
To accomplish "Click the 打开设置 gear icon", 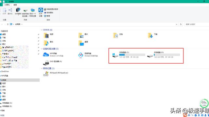I will coord(40,10).
